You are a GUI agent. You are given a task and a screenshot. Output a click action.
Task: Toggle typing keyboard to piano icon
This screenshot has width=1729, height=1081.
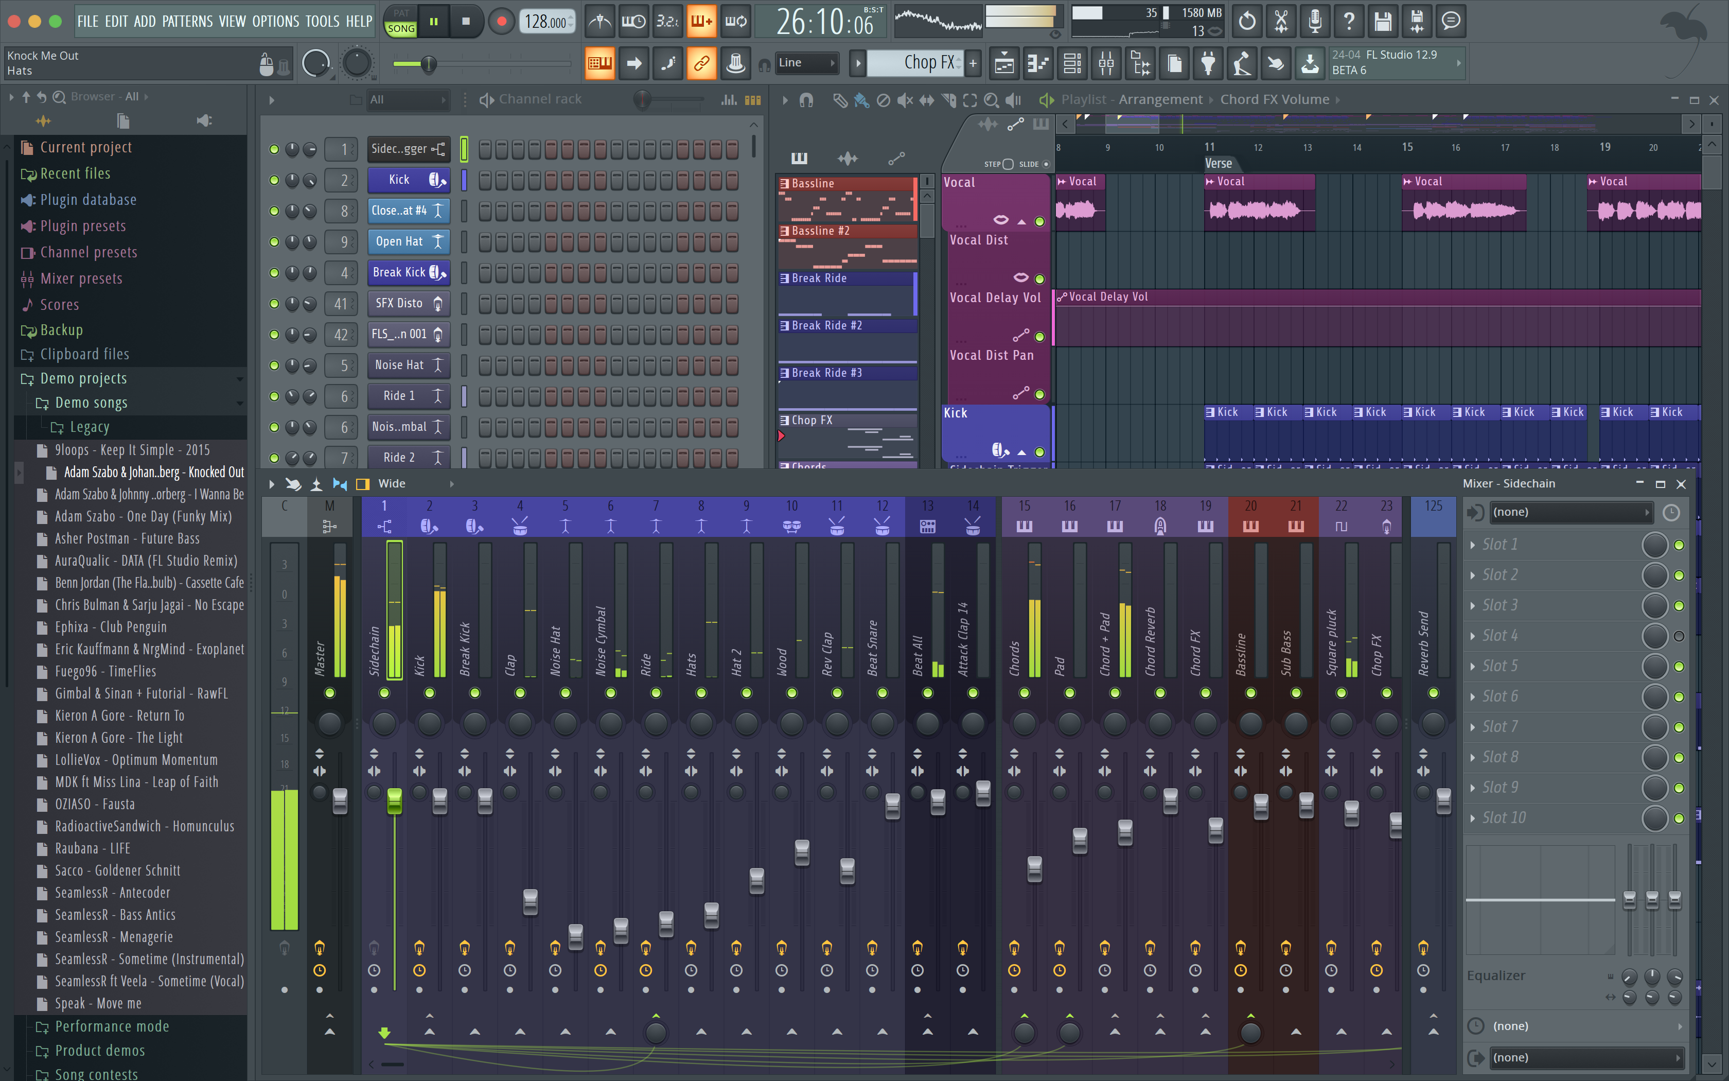(599, 64)
